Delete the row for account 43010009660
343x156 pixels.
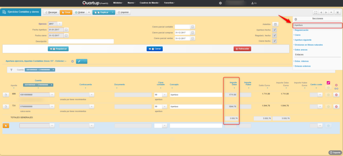click(x=336, y=95)
